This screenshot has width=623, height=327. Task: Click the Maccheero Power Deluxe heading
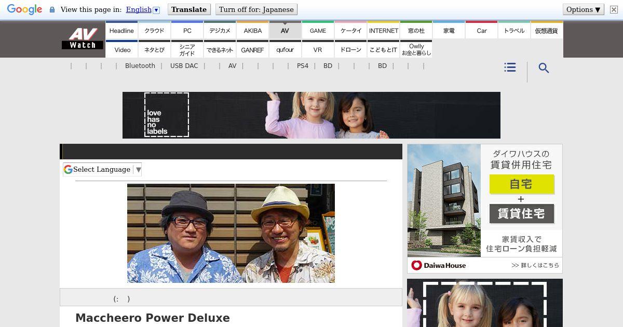[x=153, y=318]
